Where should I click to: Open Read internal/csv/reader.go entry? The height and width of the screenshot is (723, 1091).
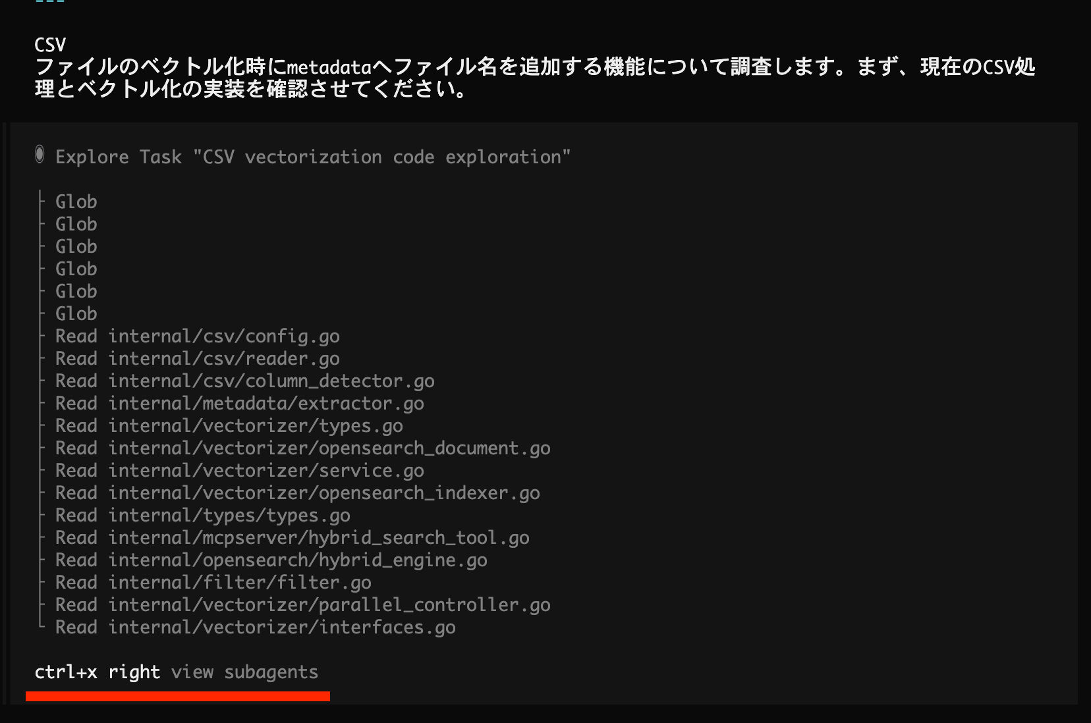coord(197,358)
